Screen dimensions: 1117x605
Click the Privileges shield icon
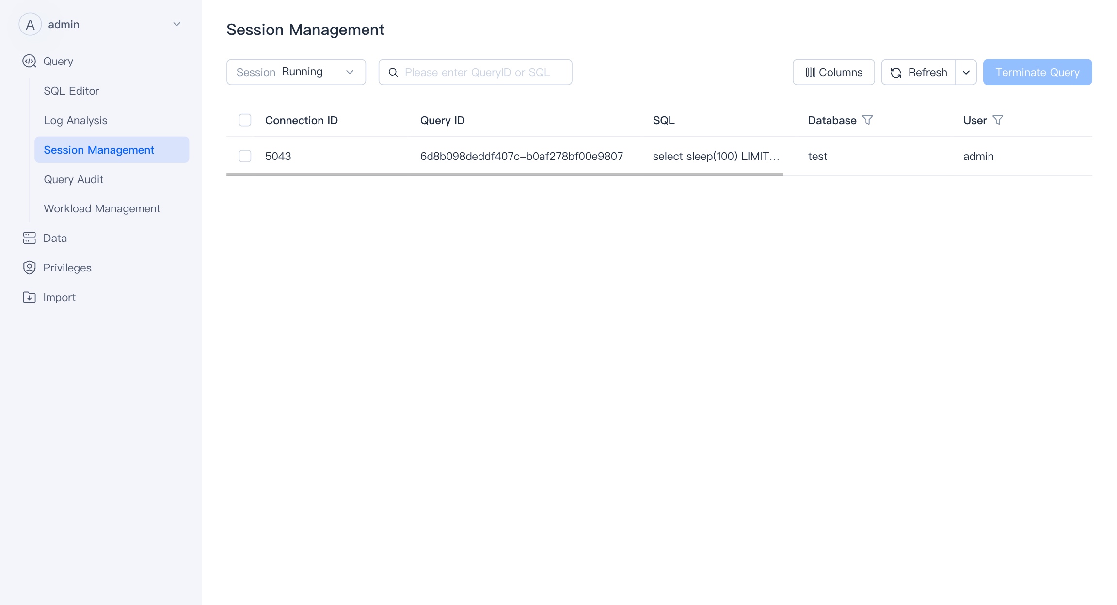point(30,268)
